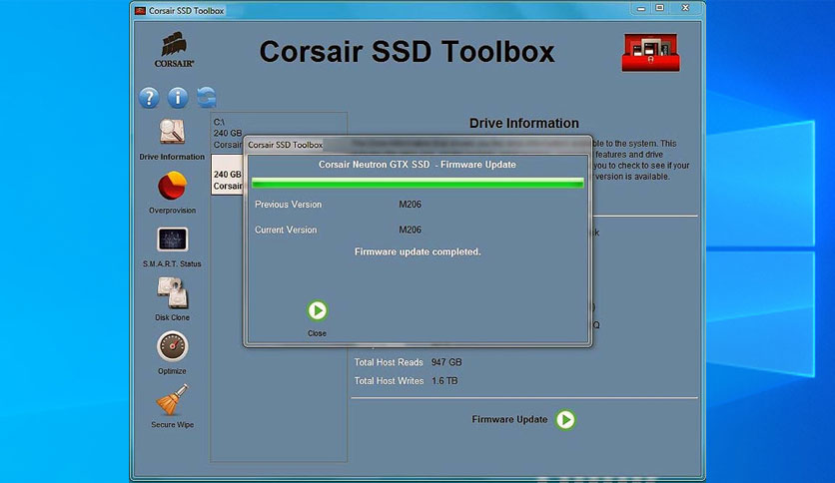Image resolution: width=835 pixels, height=483 pixels.
Task: Minimize the Corsair SSD Toolbox window
Action: (x=641, y=9)
